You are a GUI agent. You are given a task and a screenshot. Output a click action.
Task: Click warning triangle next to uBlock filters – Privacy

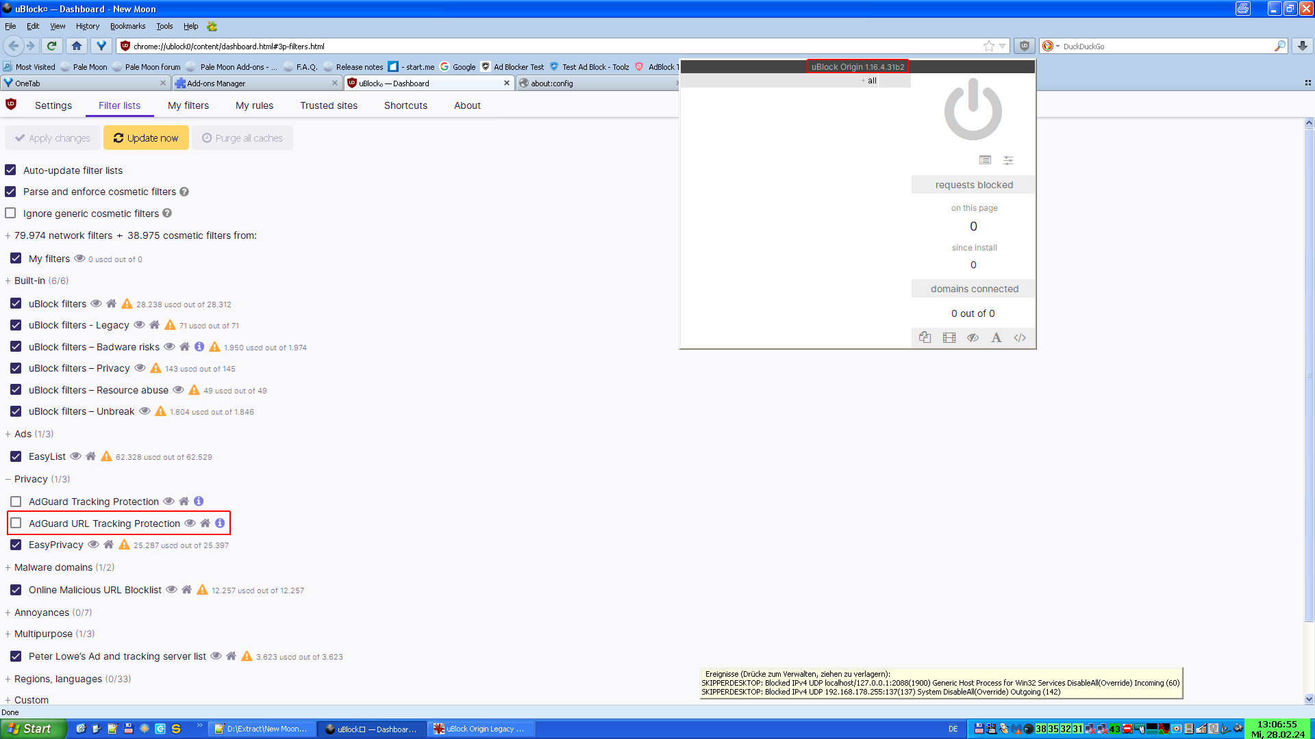click(x=155, y=368)
